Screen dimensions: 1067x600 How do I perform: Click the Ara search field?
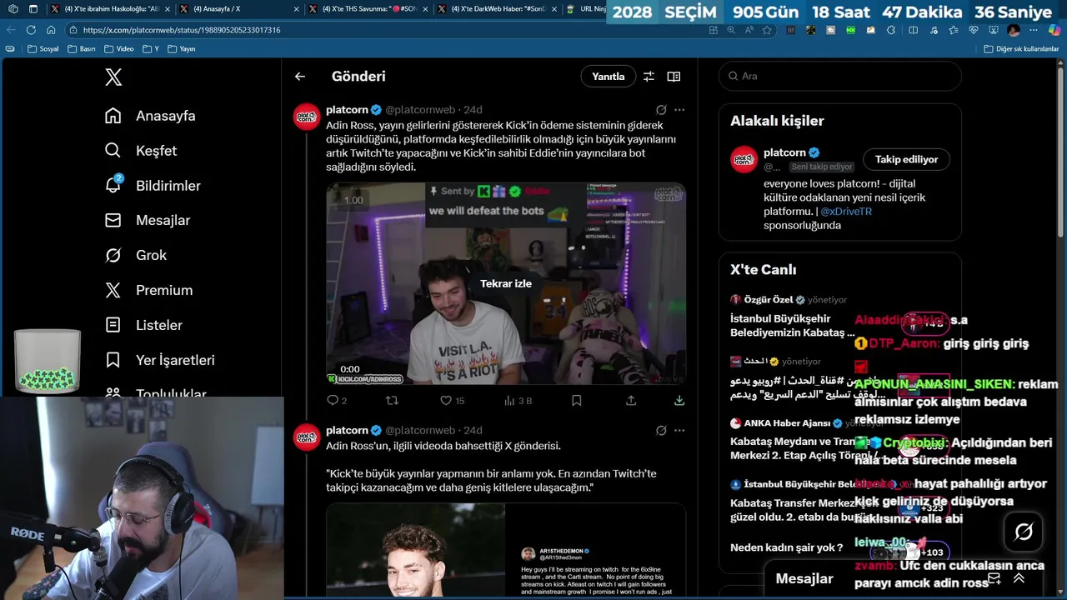[840, 76]
